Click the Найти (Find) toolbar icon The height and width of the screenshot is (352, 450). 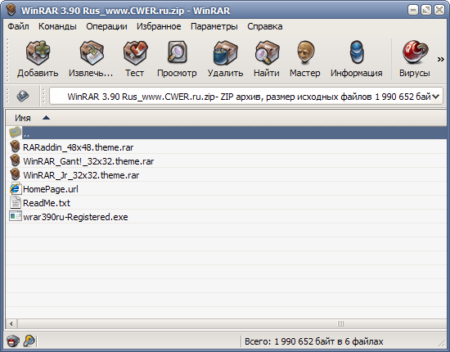click(x=267, y=52)
